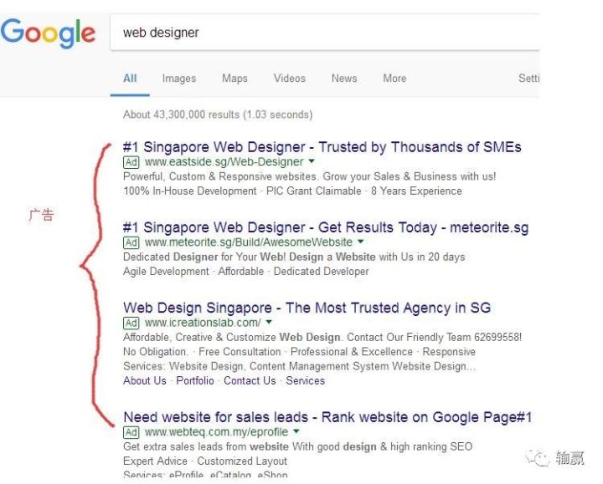Expand the arrow next to eastside.sg URL
The image size is (603, 484).
(x=312, y=161)
